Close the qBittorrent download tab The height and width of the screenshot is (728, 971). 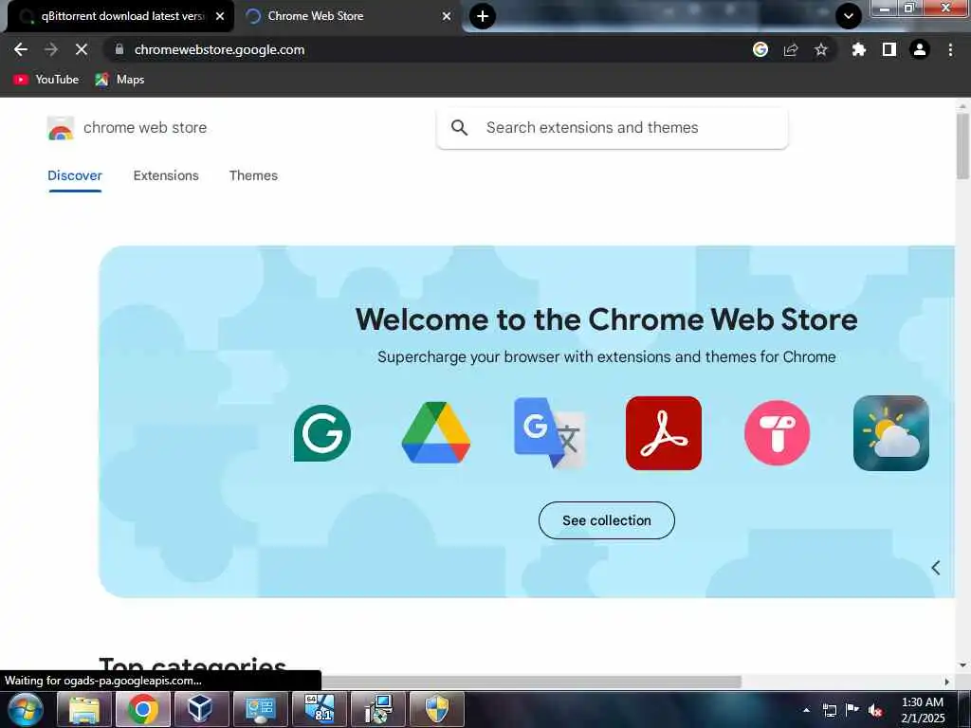coord(220,16)
